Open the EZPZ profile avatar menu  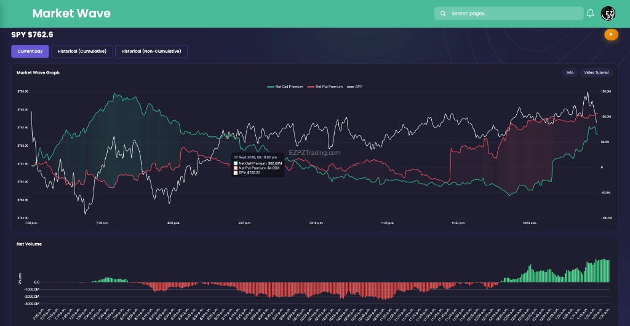tap(608, 14)
